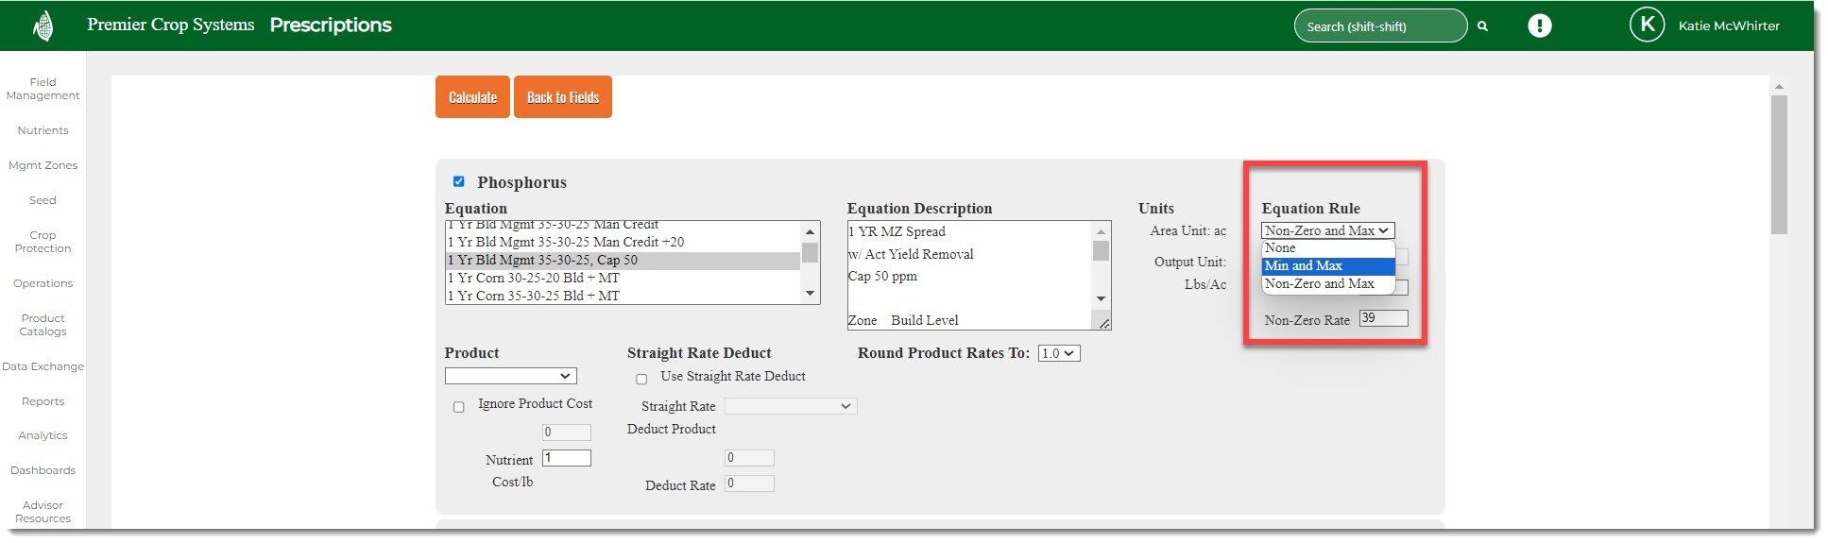Screen dimensions: 1828x543
Task: Click Back to Fields button
Action: [x=562, y=97]
